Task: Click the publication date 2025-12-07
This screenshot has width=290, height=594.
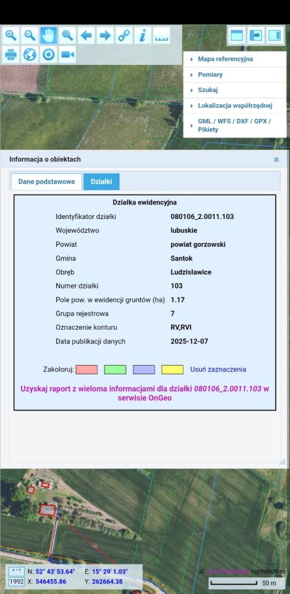Action: (x=189, y=342)
